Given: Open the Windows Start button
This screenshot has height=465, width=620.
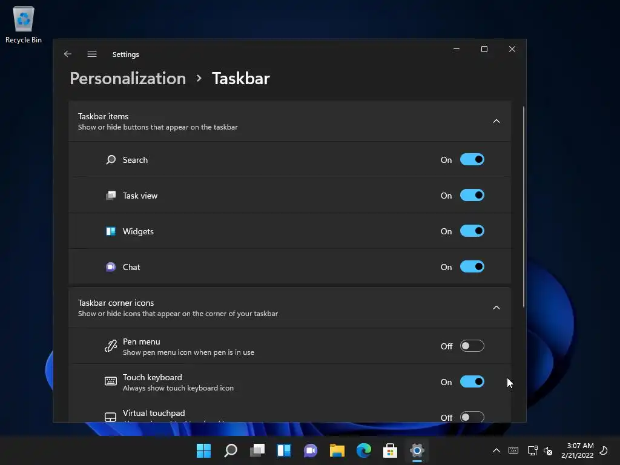Looking at the screenshot, I should tap(203, 450).
